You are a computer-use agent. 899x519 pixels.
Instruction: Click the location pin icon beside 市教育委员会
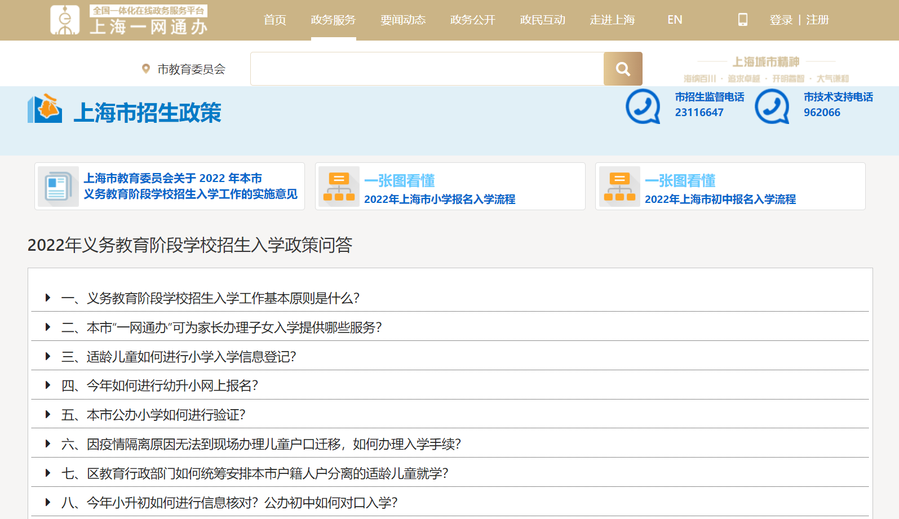[x=146, y=69]
